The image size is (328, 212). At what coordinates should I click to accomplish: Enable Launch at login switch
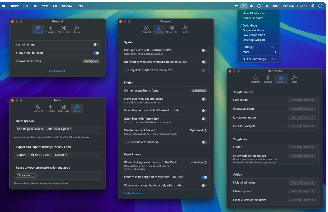pos(96,45)
